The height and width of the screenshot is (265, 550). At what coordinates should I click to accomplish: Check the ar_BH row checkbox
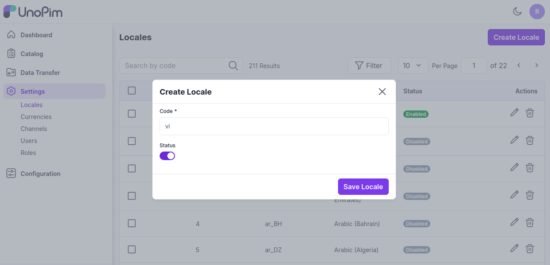[x=132, y=223]
